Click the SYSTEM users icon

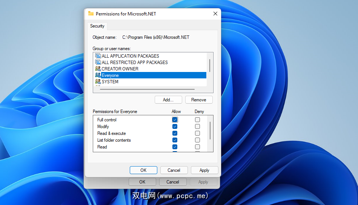click(98, 81)
